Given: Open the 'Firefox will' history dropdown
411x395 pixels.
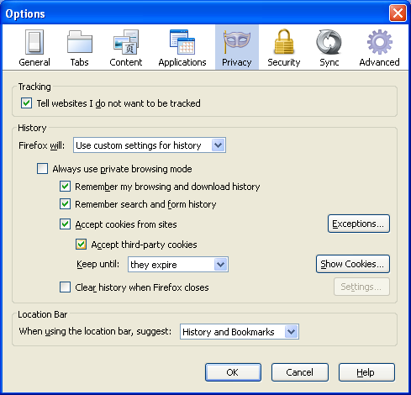Looking at the screenshot, I should 150,145.
